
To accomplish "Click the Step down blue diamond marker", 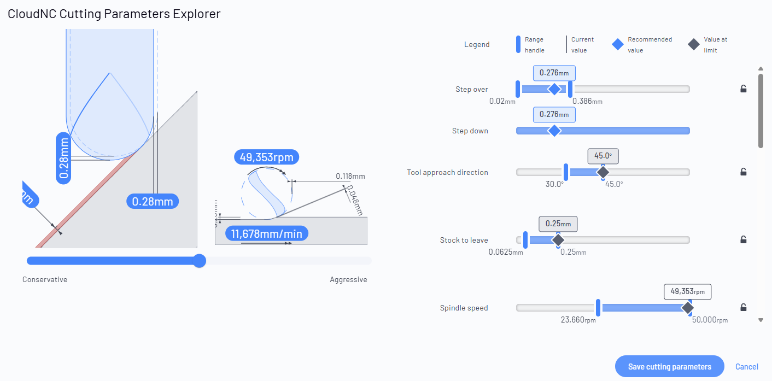I will click(554, 131).
